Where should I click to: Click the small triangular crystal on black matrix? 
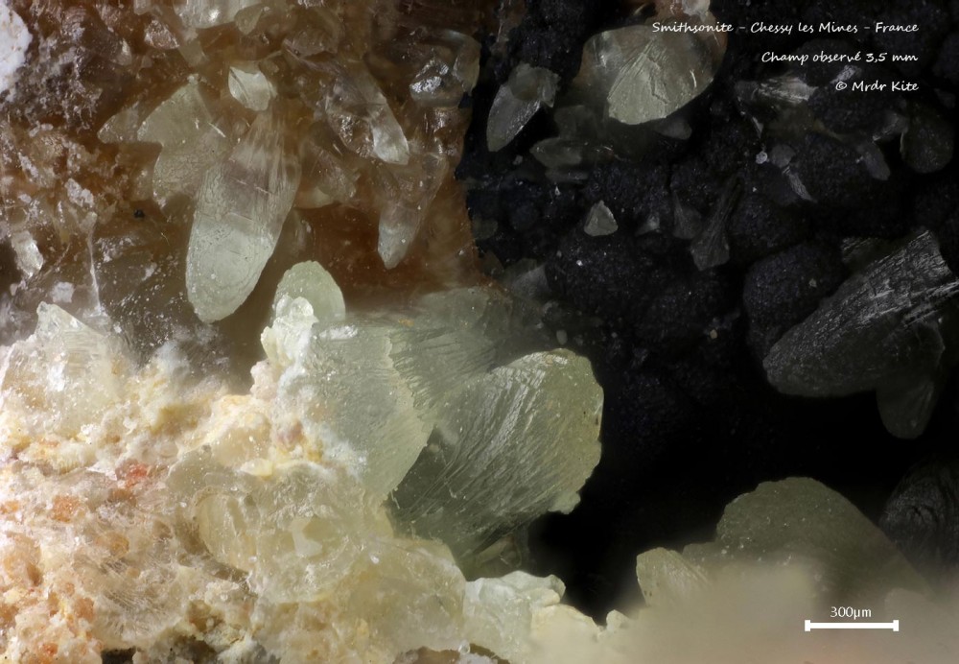point(599,220)
